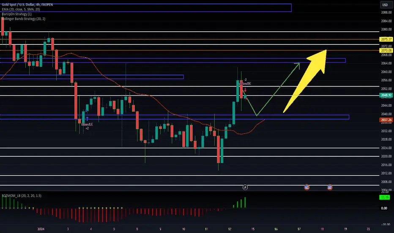Image resolution: width=394 pixels, height=233 pixels.
Task: Click date 15 on the time axis
Action: pyautogui.click(x=253, y=229)
